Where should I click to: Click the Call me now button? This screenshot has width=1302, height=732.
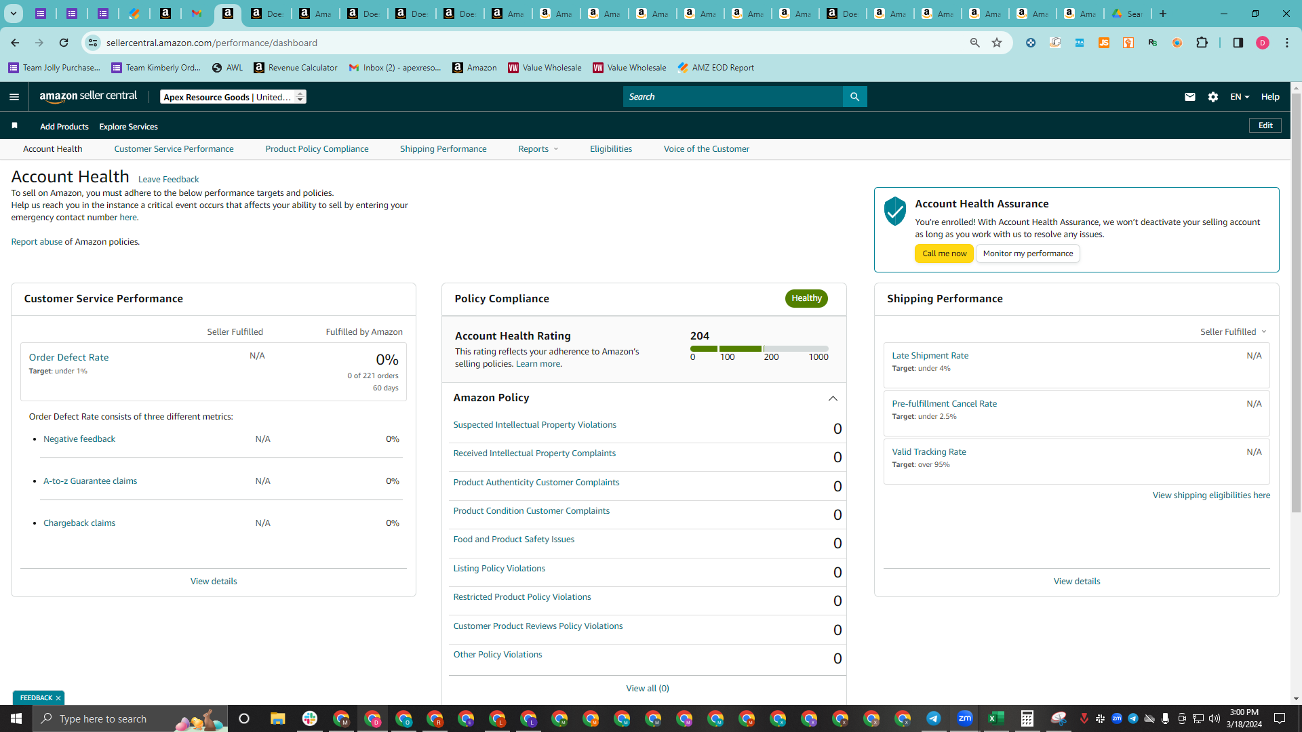[x=944, y=253]
